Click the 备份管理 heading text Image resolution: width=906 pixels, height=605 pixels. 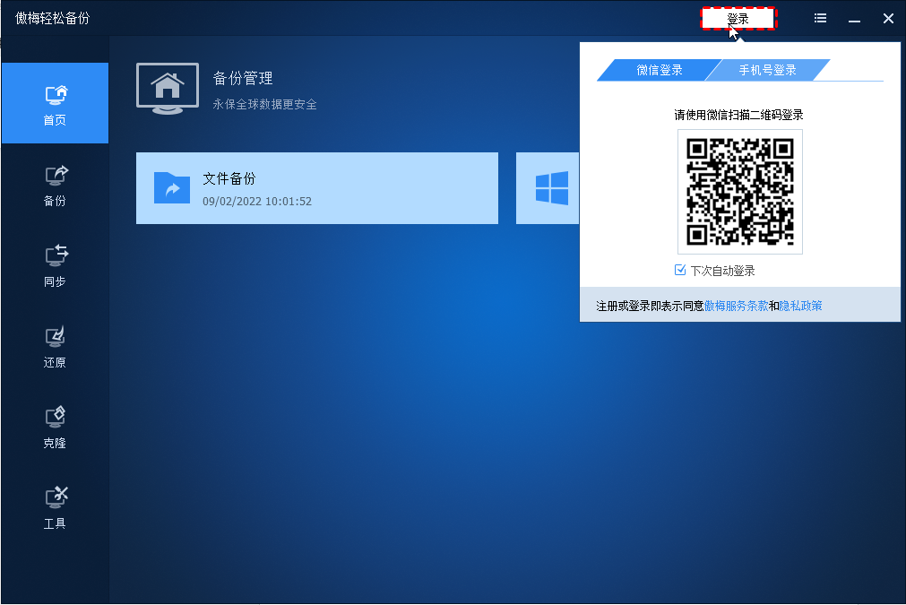(243, 78)
